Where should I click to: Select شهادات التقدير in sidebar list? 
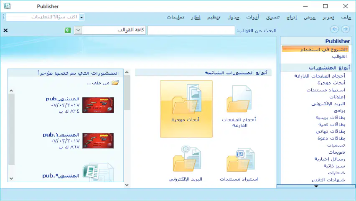tap(328, 180)
